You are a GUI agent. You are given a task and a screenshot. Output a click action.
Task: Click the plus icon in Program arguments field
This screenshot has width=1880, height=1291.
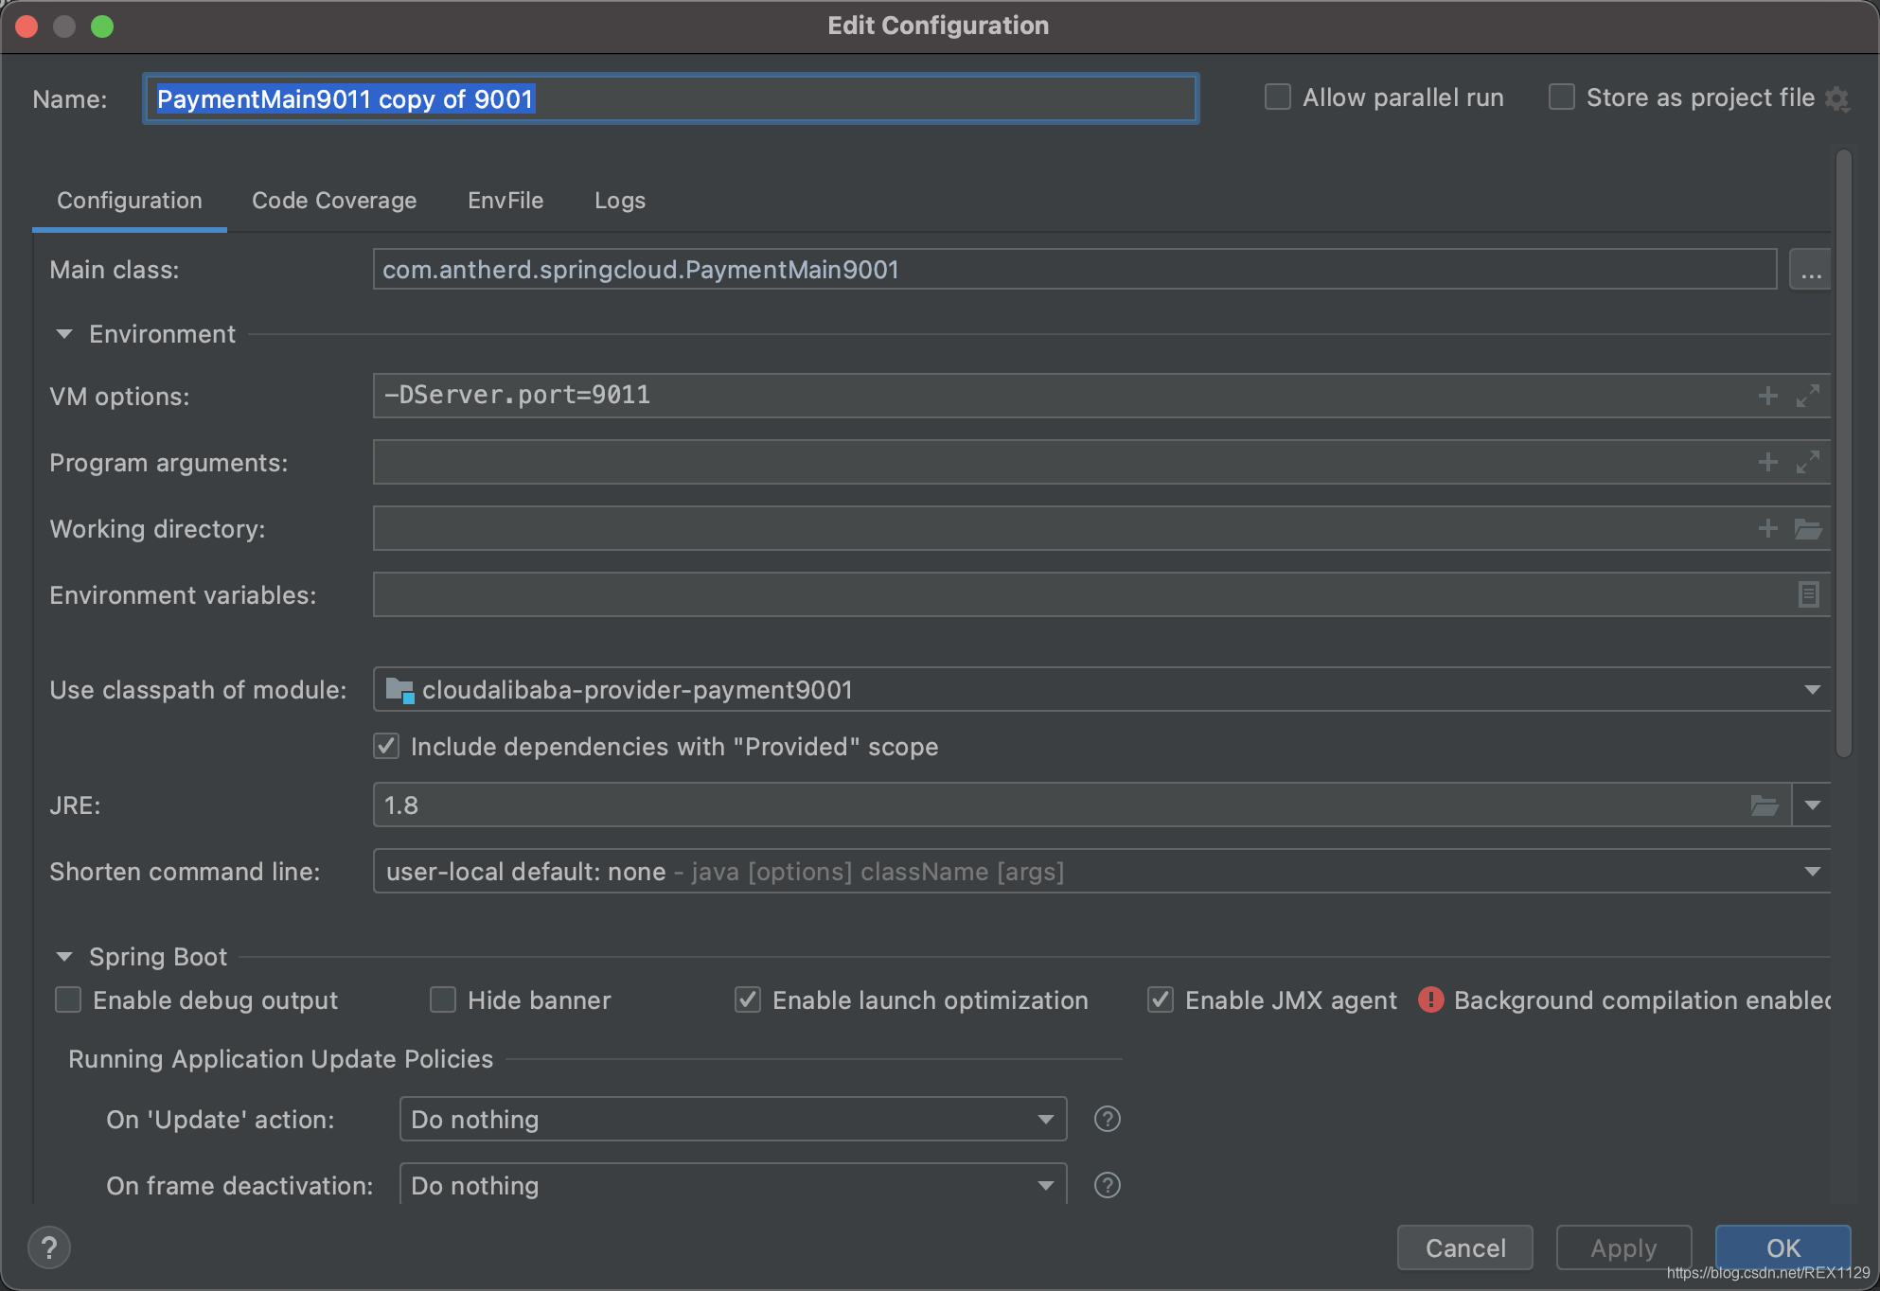tap(1767, 462)
